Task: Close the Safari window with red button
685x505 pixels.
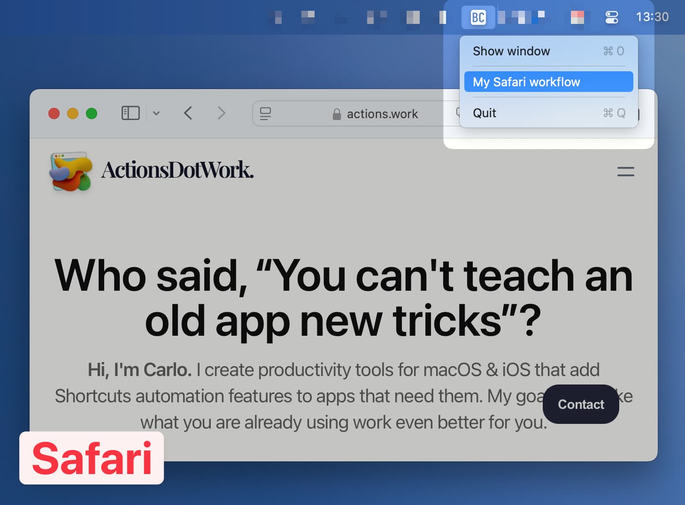Action: (54, 113)
